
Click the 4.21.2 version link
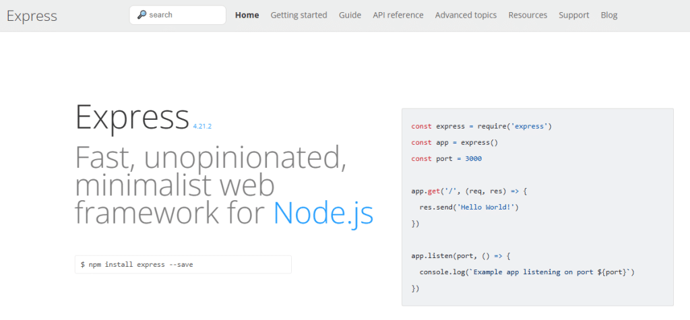(202, 127)
